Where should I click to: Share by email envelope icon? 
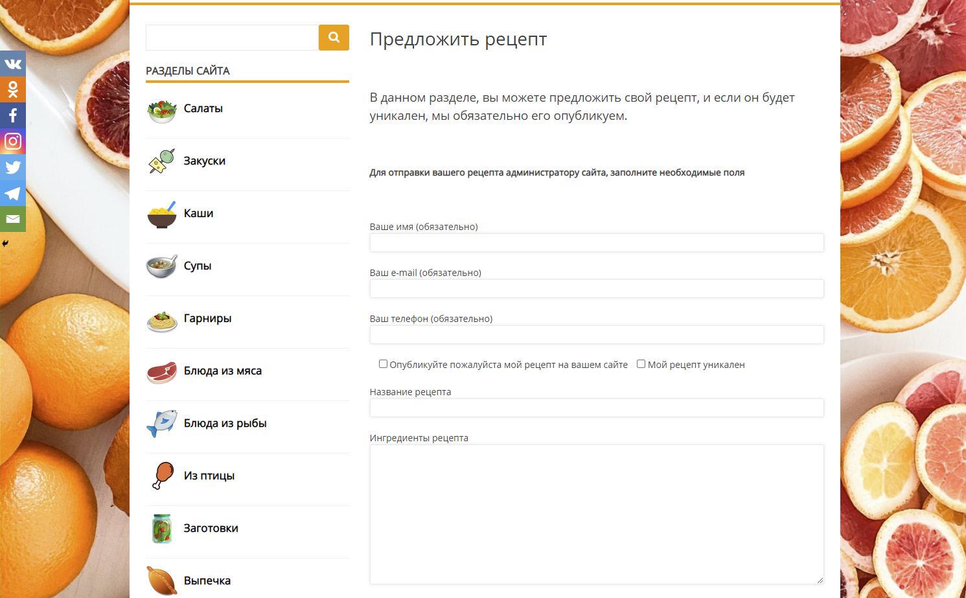pyautogui.click(x=13, y=219)
